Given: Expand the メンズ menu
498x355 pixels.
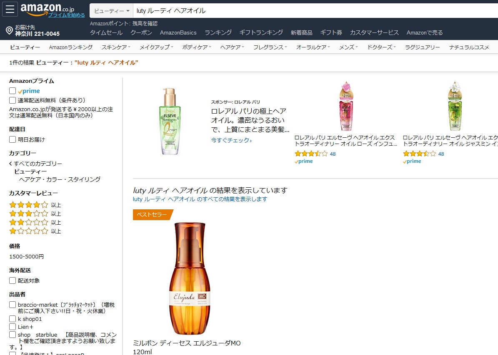Looking at the screenshot, I should tap(348, 47).
